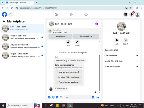Open the emoji picker smiley
Viewport: 144px width, 108px height.
[93, 97]
